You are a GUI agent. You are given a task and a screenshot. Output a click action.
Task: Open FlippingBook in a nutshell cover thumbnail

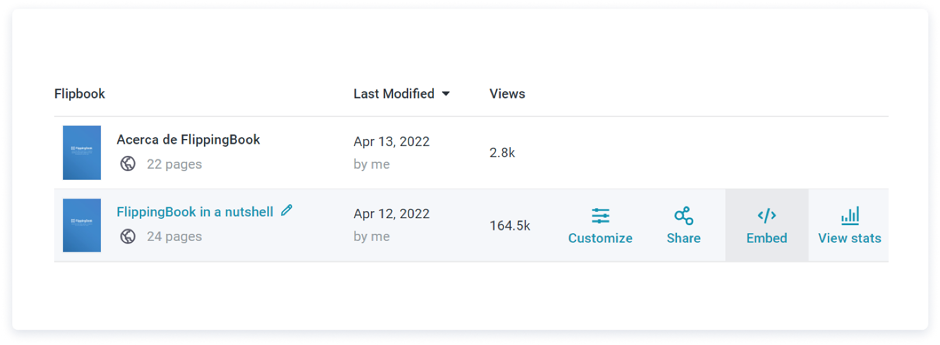pos(82,225)
